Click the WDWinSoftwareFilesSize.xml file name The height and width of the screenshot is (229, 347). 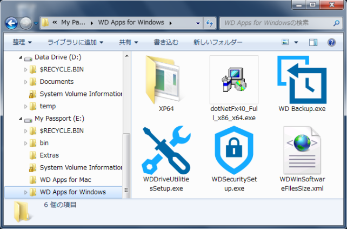tap(302, 184)
